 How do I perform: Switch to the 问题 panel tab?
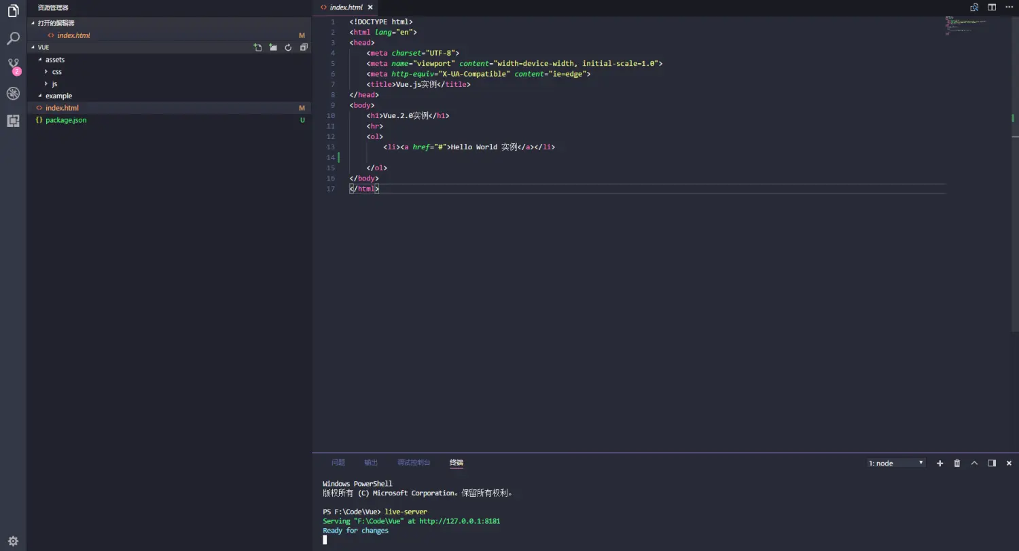pos(338,463)
